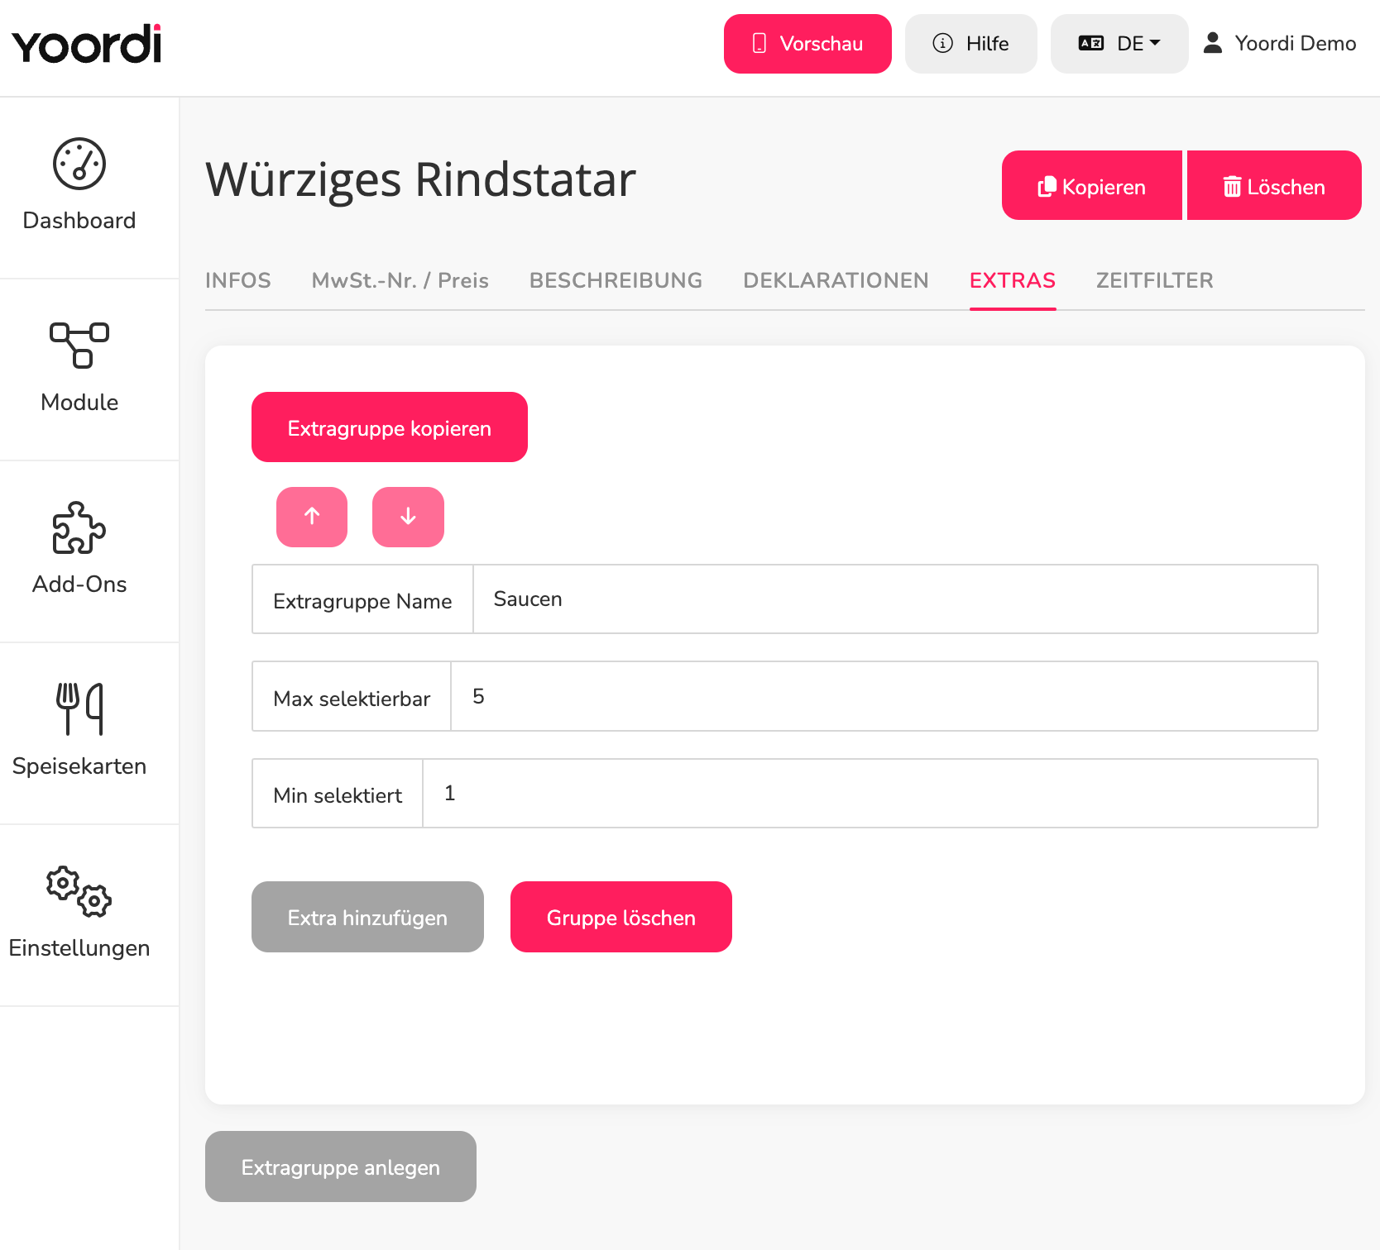Open the Dashboard from sidebar

coord(79,187)
